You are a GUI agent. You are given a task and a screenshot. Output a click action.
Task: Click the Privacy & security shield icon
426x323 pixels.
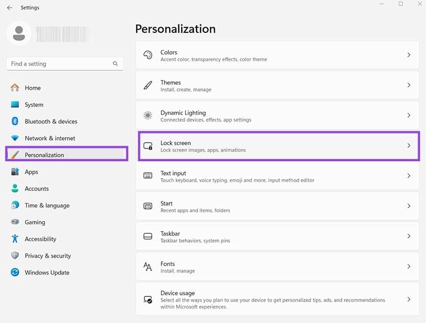pyautogui.click(x=15, y=255)
